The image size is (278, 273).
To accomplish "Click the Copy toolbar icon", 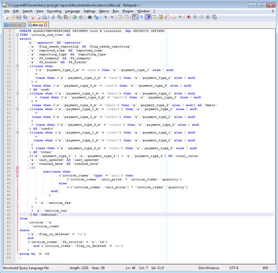I will pyautogui.click(x=59, y=17).
